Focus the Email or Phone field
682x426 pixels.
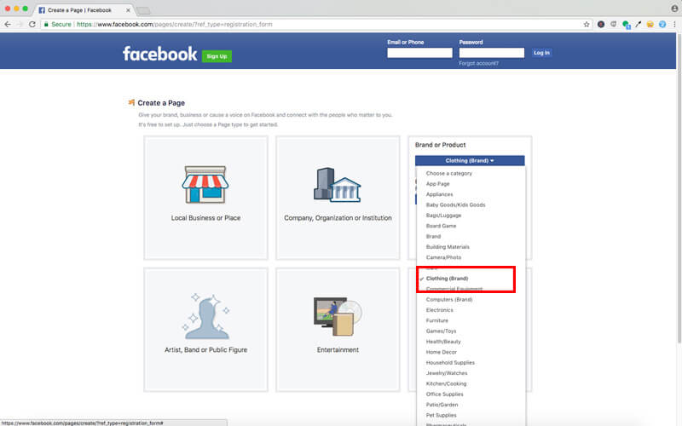click(x=419, y=53)
